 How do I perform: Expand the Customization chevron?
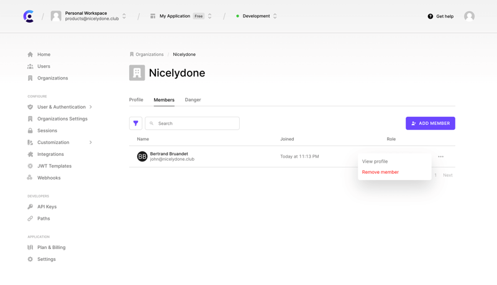pos(91,143)
